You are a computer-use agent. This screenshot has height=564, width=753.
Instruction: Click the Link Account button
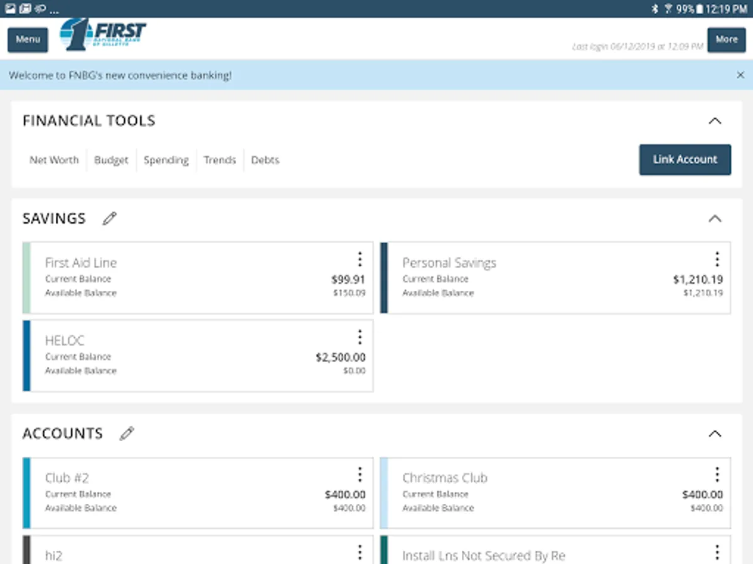point(685,160)
